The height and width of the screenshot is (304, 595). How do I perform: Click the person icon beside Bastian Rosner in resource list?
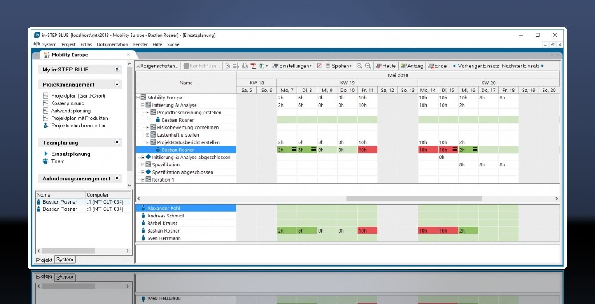tap(143, 231)
